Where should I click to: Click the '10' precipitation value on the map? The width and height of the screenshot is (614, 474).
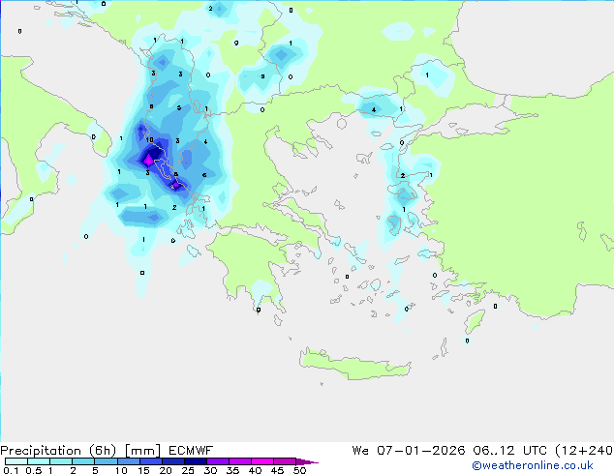[x=149, y=140]
